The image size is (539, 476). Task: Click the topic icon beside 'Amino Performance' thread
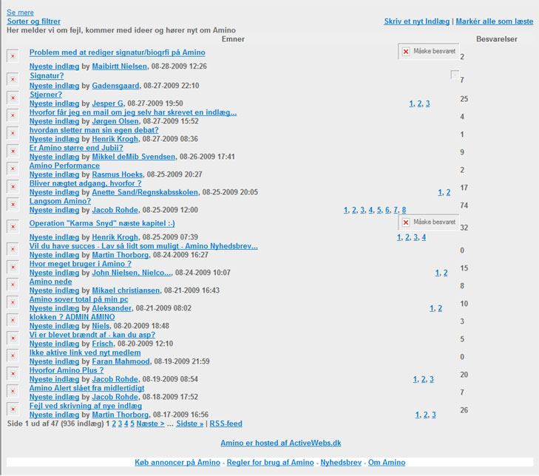(x=13, y=169)
